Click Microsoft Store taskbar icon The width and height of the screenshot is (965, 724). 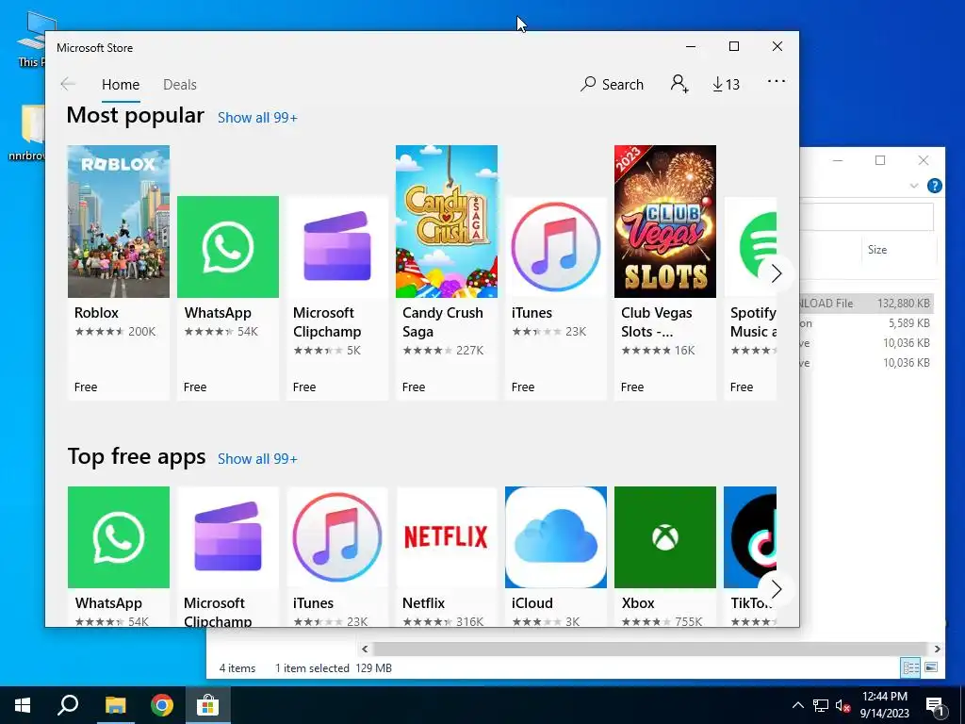(208, 705)
